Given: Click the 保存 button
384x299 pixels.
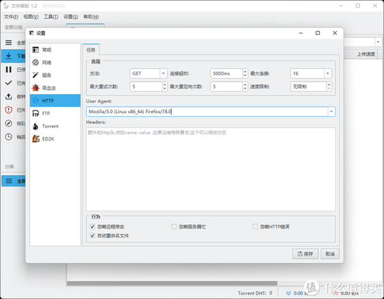Looking at the screenshot, I should coord(305,254).
